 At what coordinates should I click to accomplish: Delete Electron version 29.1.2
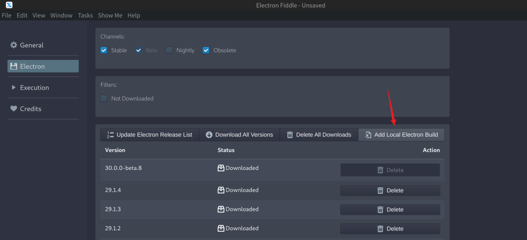pyautogui.click(x=390, y=228)
